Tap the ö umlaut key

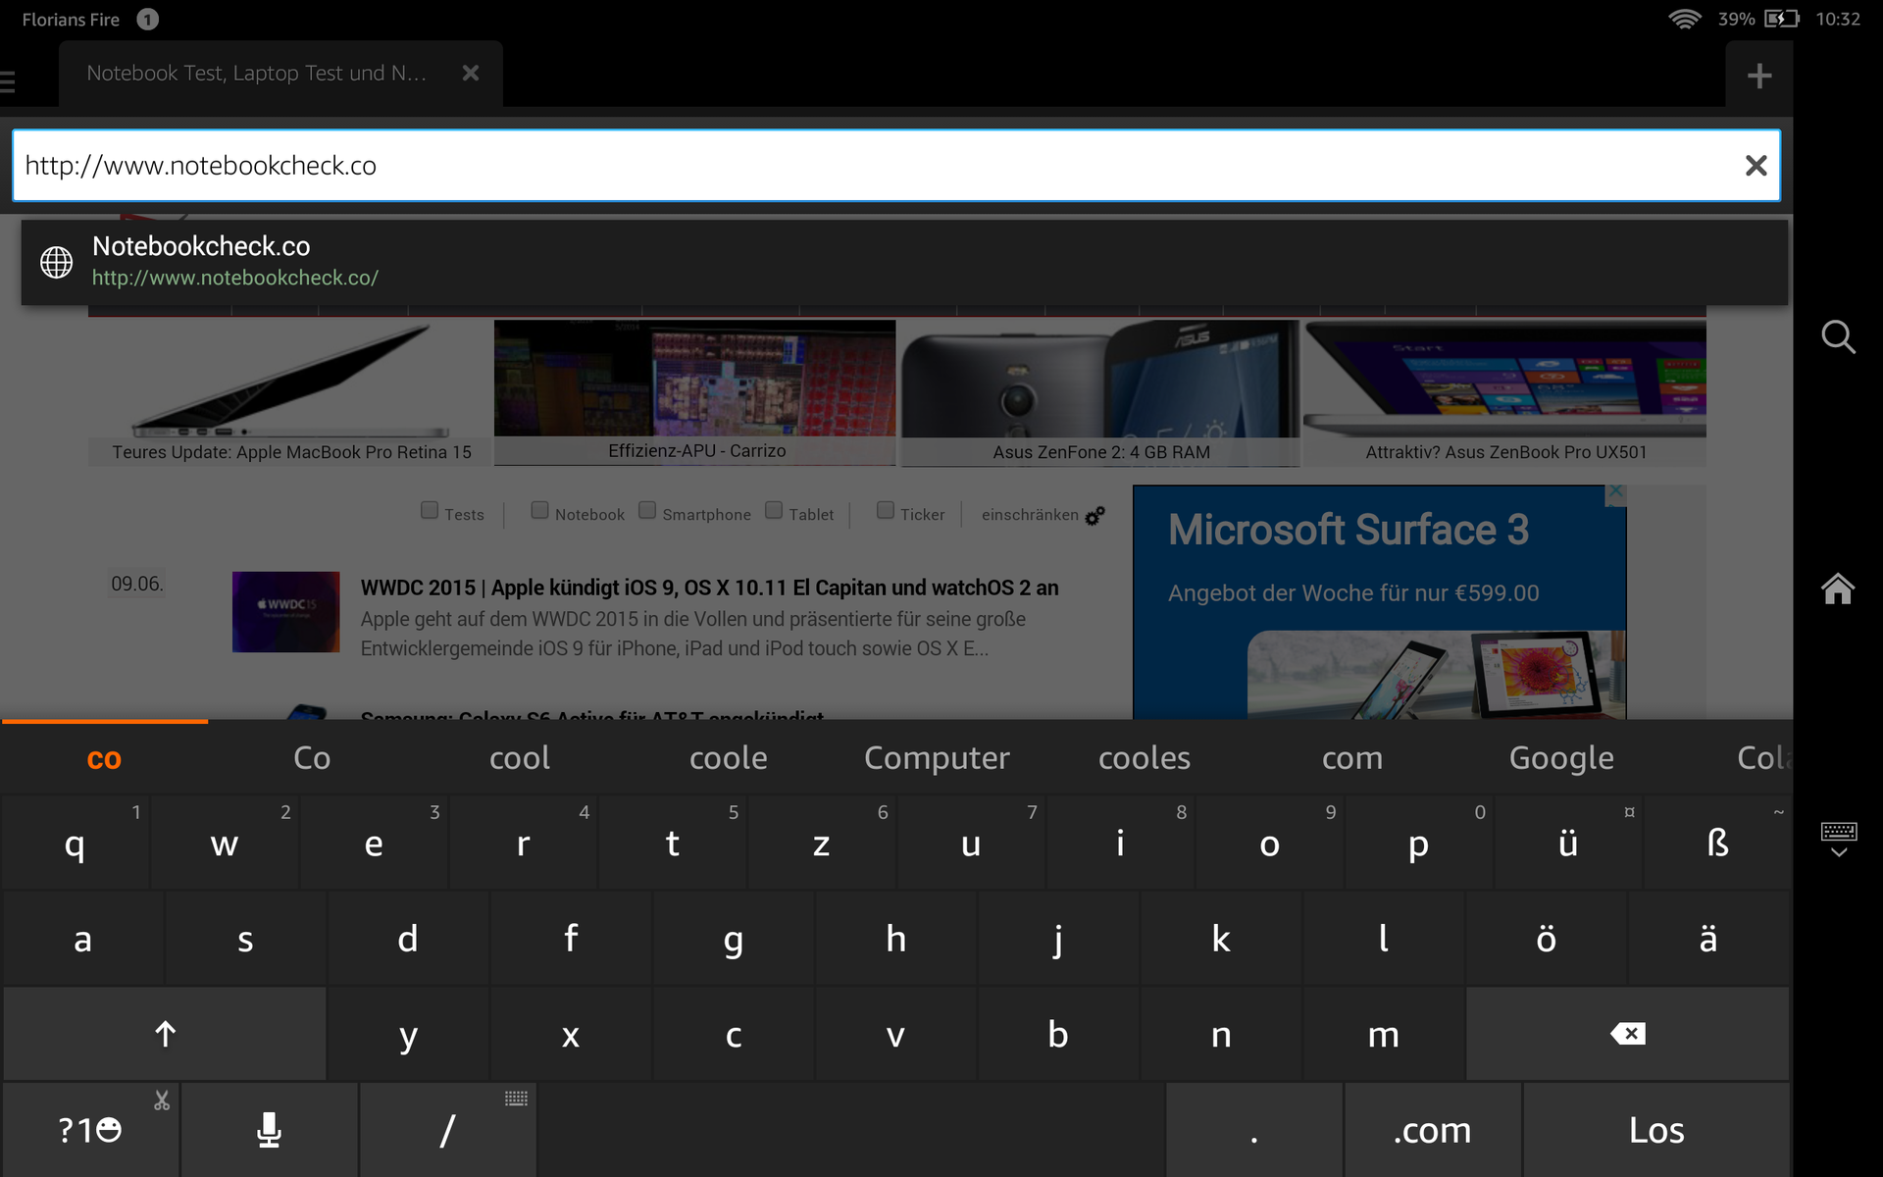(x=1546, y=939)
